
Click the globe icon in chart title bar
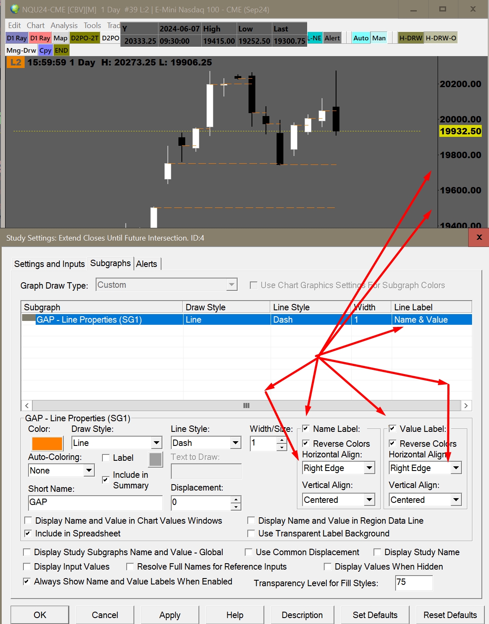[x=15, y=9]
